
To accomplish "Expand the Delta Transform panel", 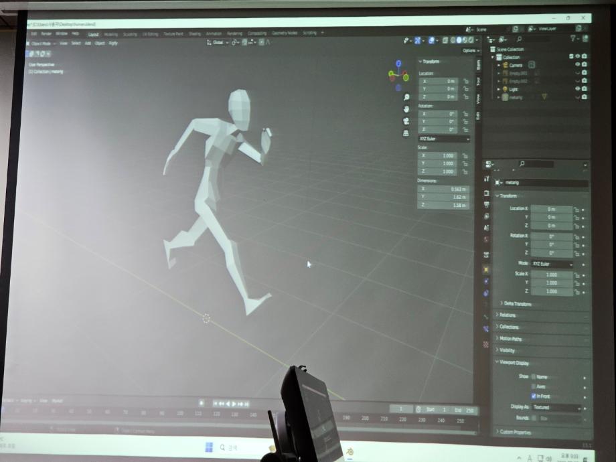I will click(x=518, y=303).
